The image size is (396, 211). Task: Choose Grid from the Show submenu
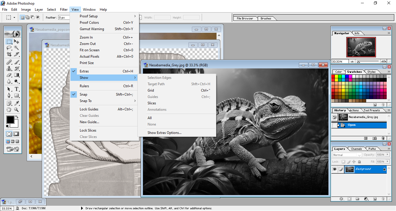[151, 90]
